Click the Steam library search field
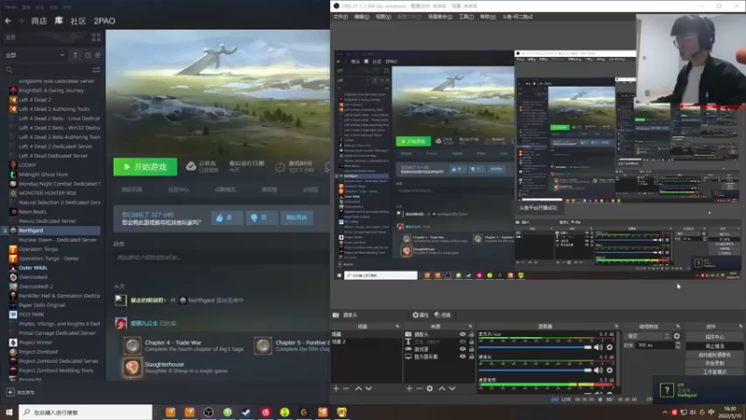 [48, 70]
